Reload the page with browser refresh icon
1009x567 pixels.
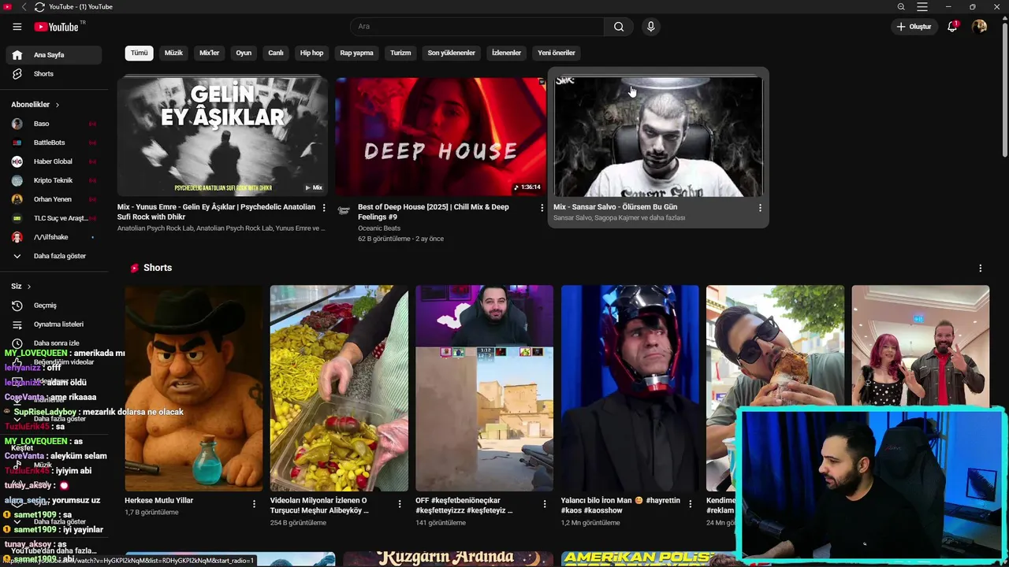(39, 6)
